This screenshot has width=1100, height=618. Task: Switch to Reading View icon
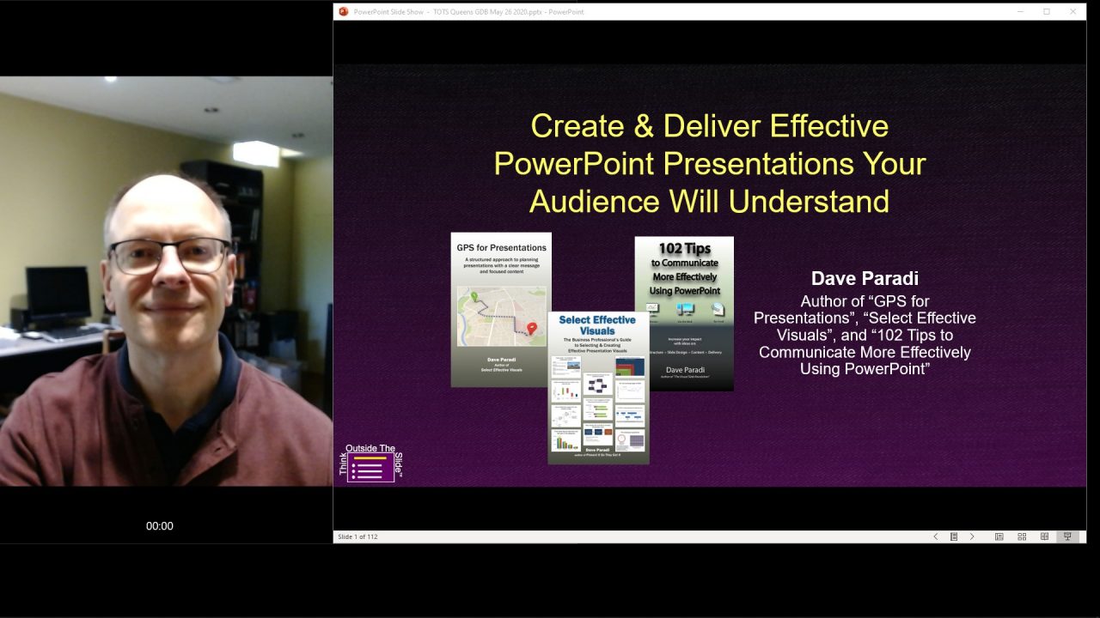coord(1044,536)
